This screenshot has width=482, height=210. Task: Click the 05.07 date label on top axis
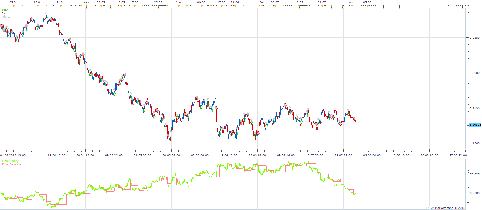click(275, 2)
